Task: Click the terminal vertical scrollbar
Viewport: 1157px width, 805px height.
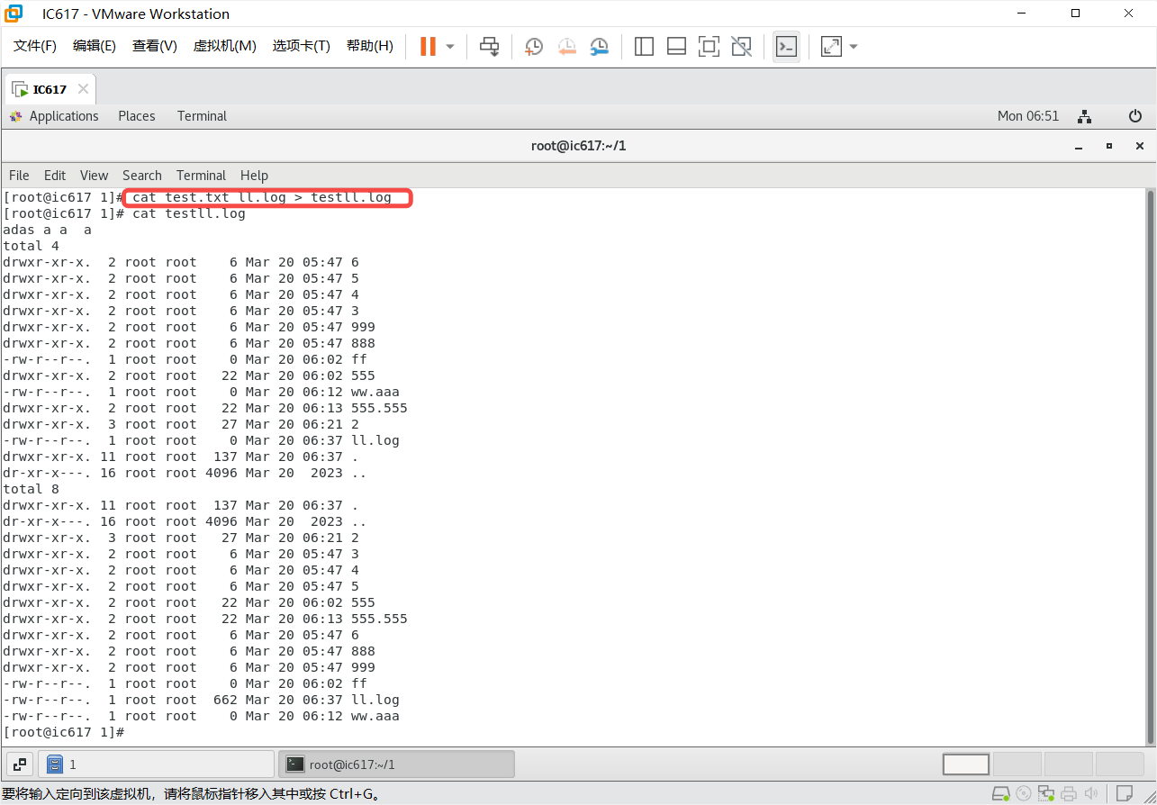Action: click(1150, 466)
